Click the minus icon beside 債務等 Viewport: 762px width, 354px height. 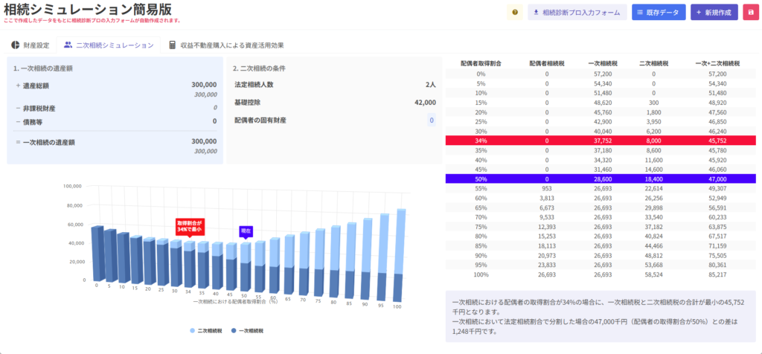[x=18, y=120]
